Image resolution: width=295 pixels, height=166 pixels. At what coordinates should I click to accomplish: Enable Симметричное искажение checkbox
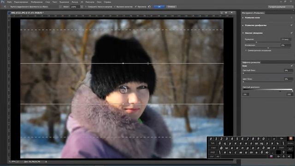(246, 51)
